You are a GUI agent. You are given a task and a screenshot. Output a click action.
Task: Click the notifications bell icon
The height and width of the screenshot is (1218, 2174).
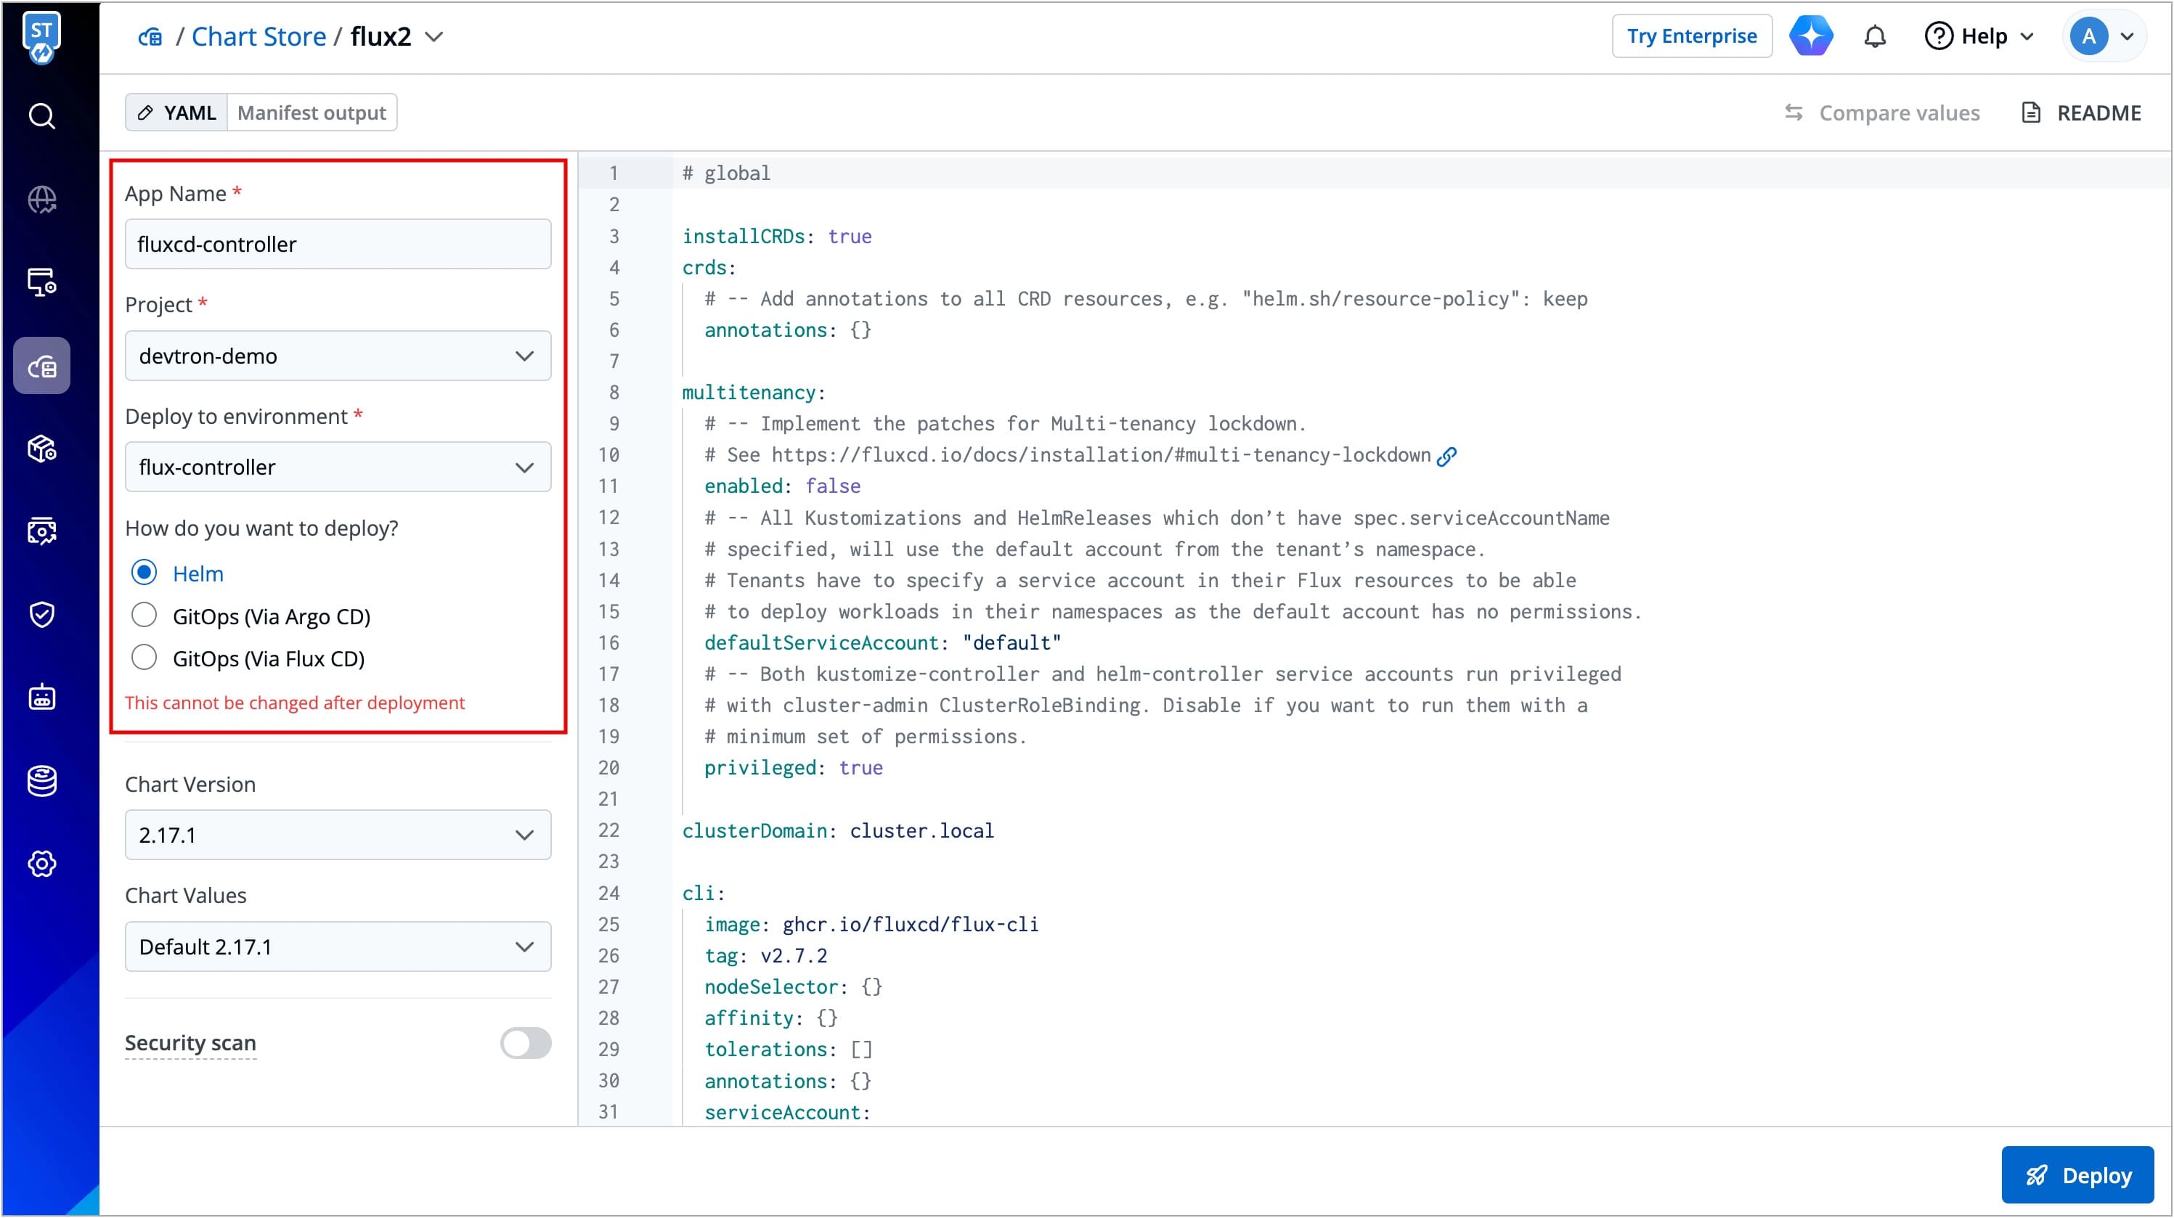point(1874,36)
